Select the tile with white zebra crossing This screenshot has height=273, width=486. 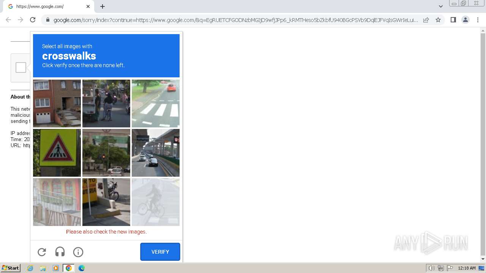point(156,104)
